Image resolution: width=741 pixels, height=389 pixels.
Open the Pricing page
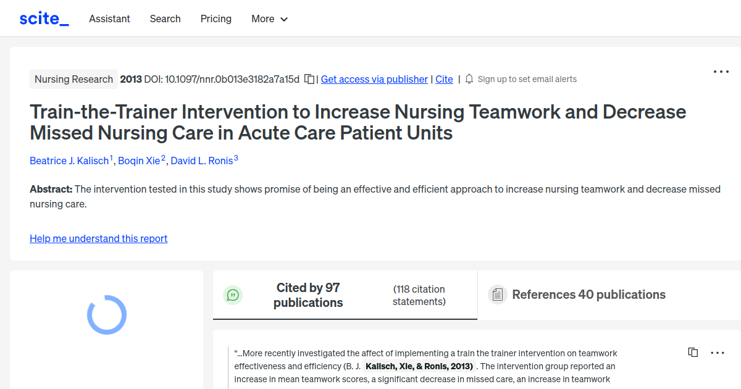pos(216,19)
